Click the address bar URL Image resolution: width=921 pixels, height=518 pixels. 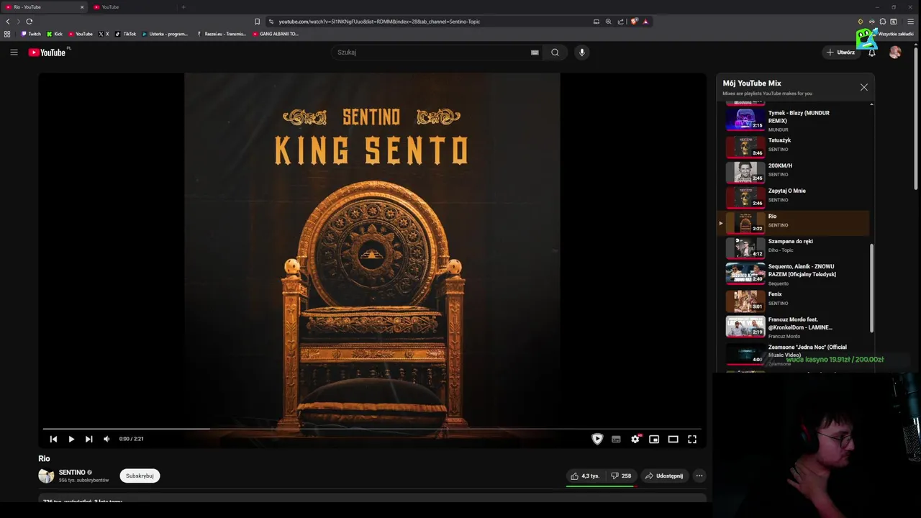pyautogui.click(x=379, y=22)
